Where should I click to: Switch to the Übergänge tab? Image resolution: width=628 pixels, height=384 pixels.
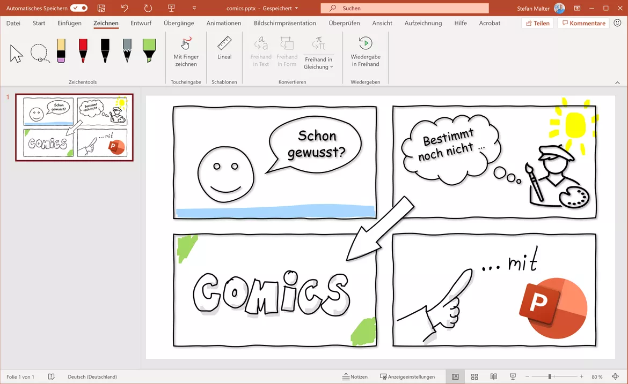tap(179, 23)
